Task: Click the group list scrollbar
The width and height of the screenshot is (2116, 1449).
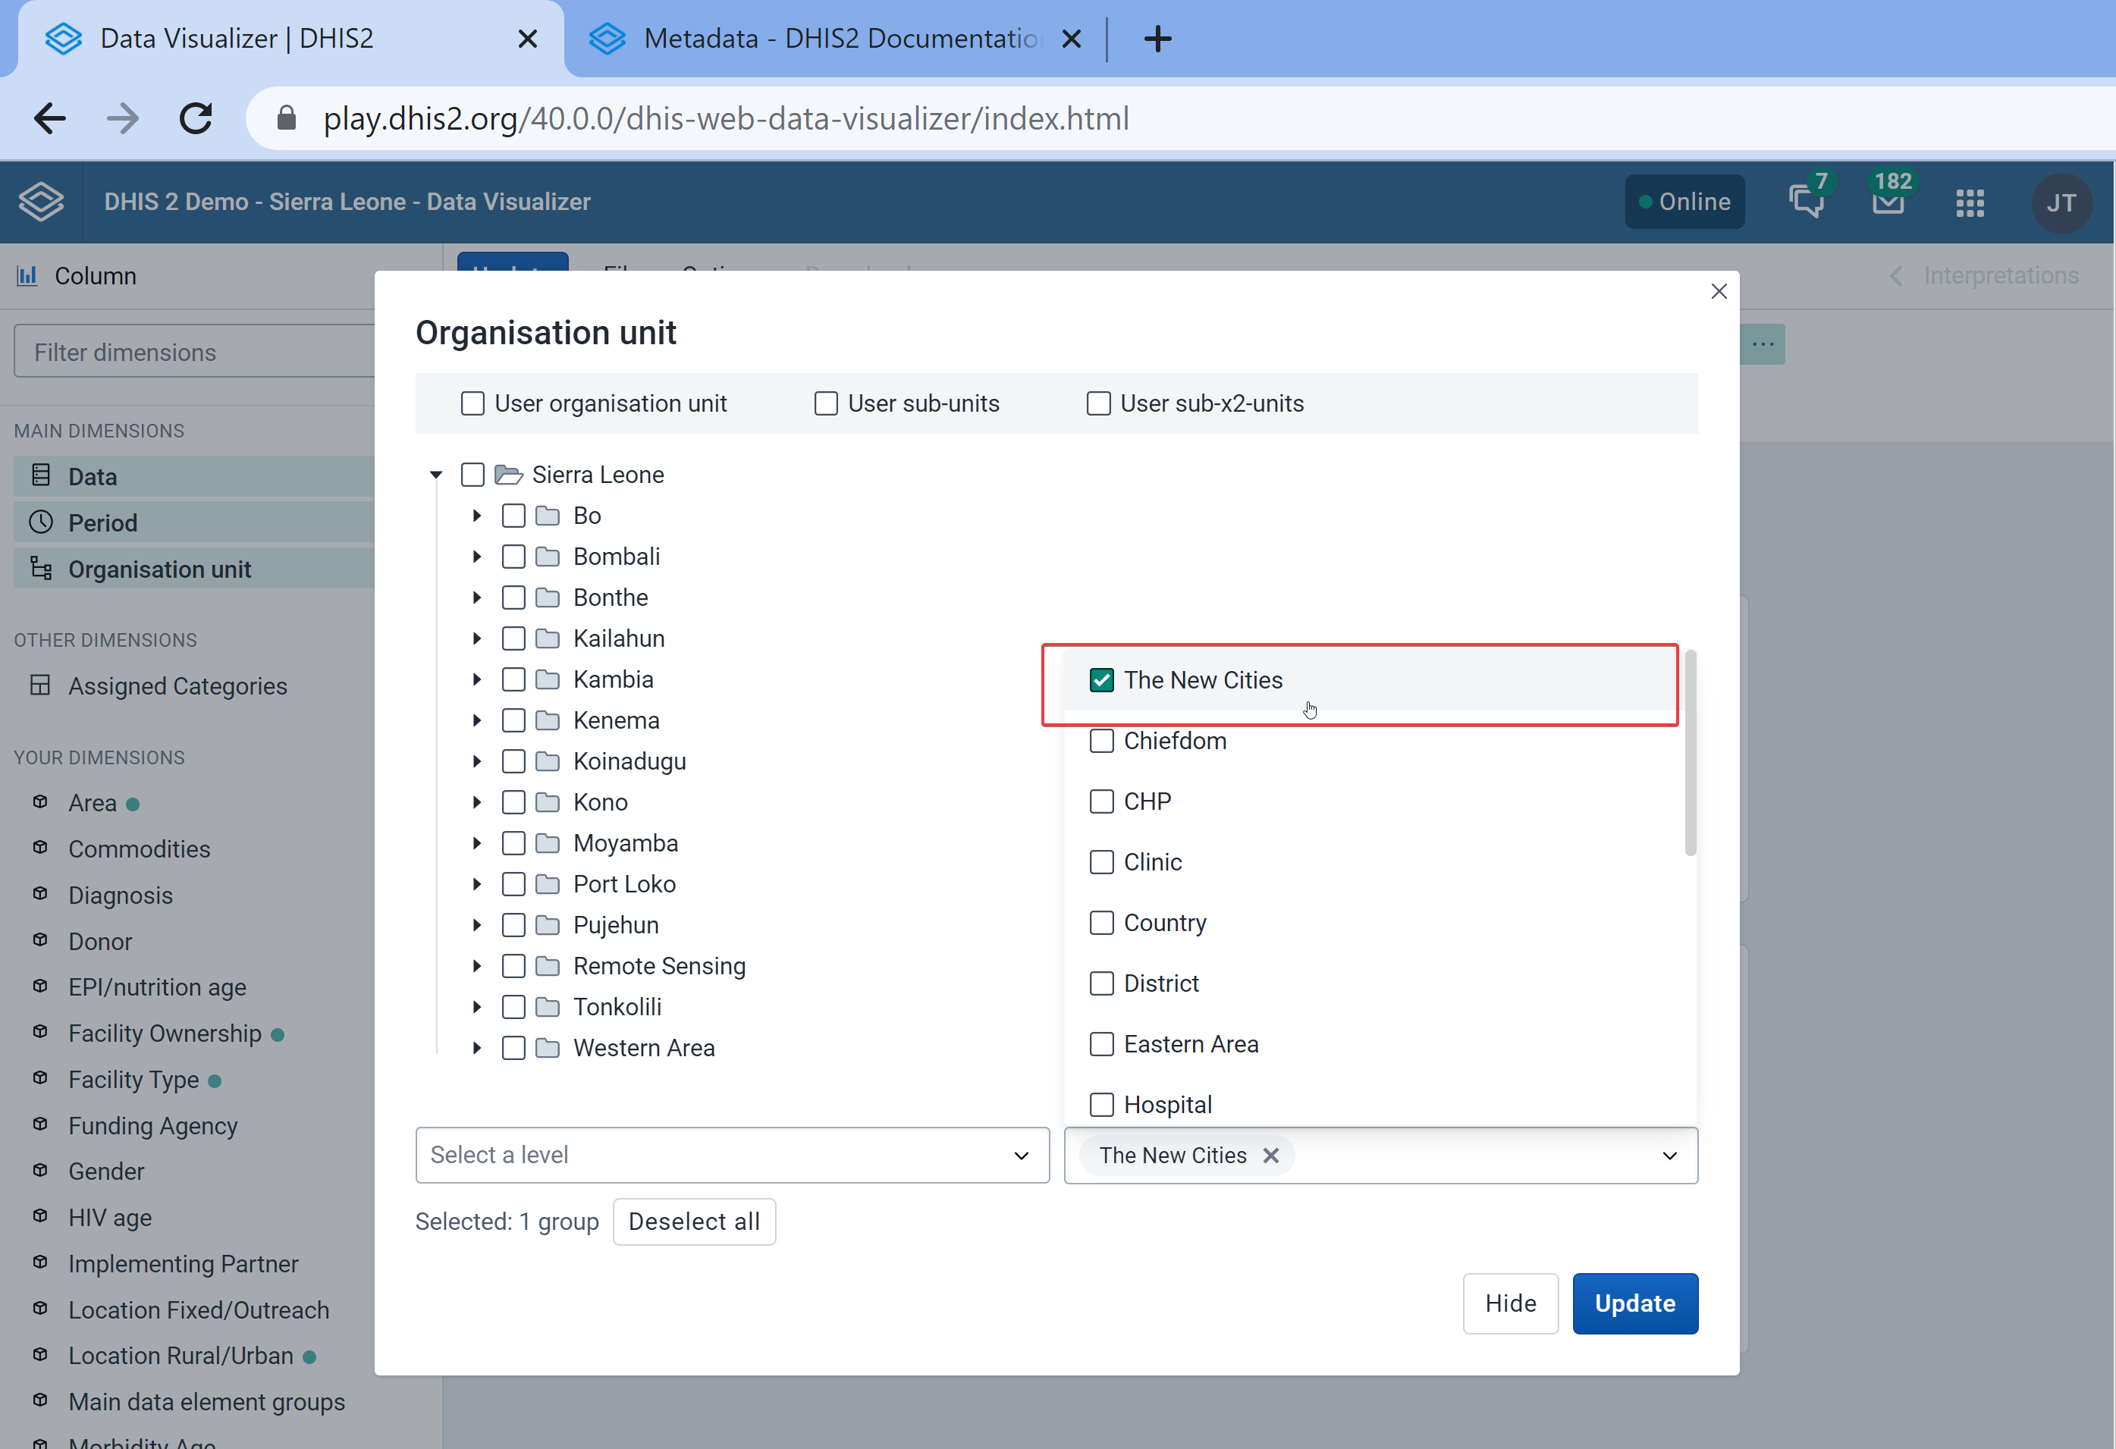Action: 1690,752
